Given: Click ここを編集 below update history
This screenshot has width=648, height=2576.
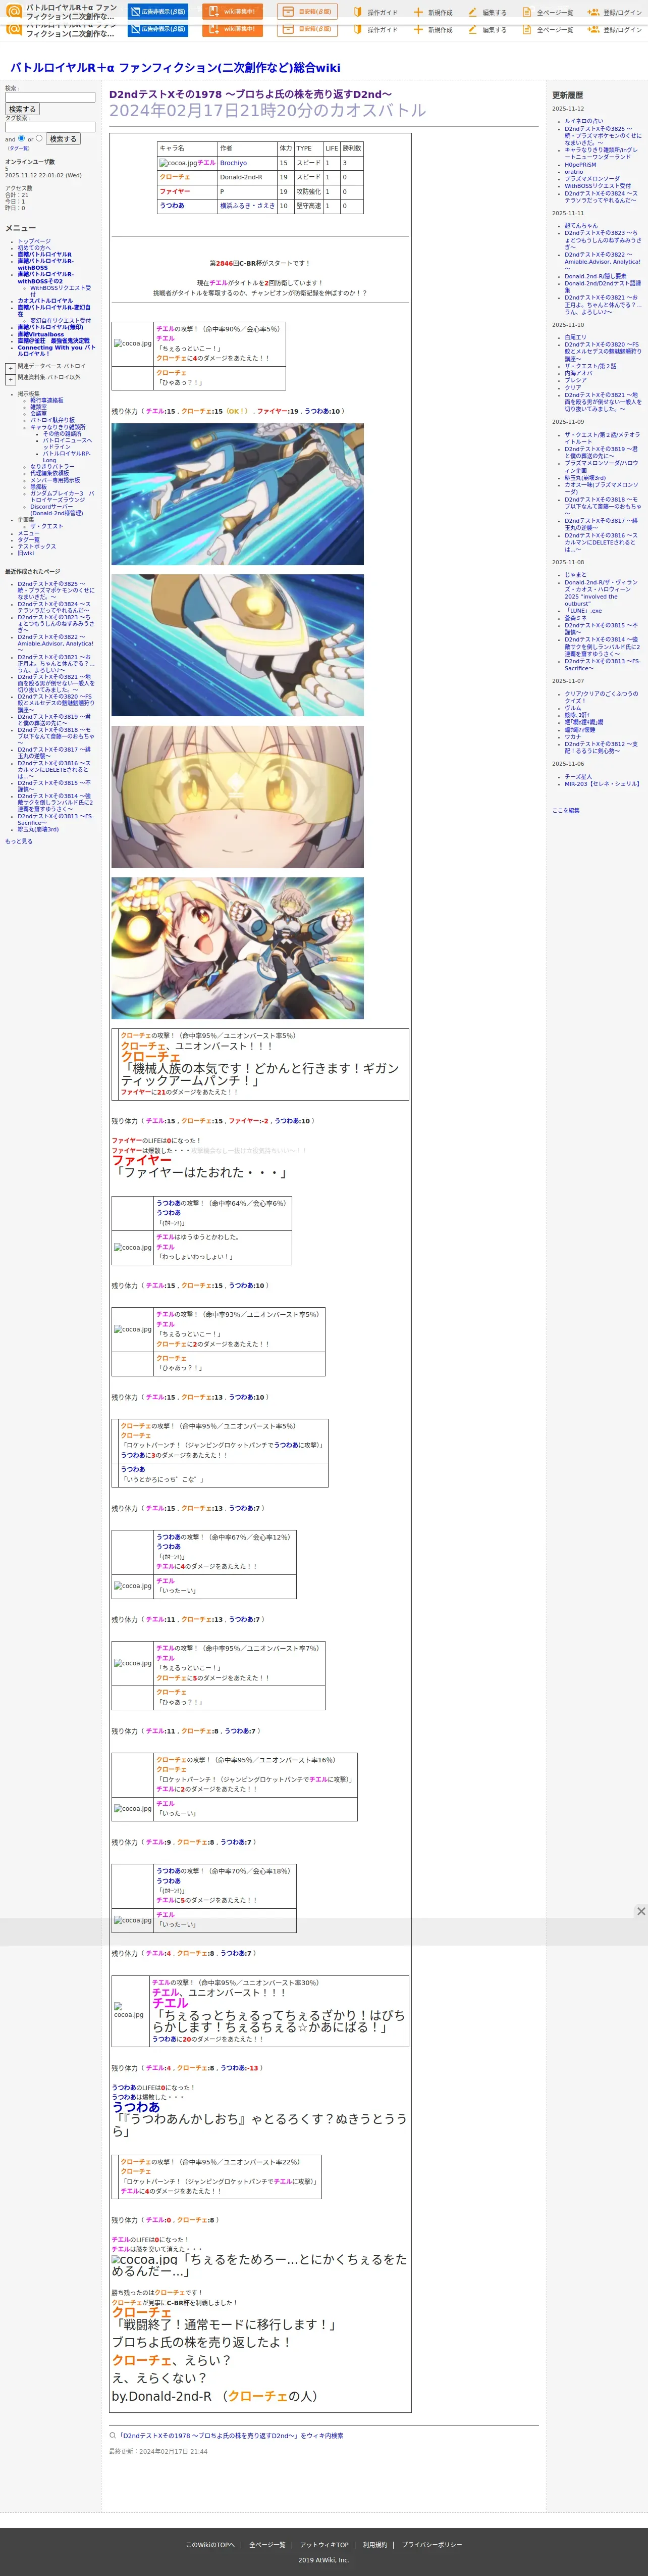Looking at the screenshot, I should [x=565, y=810].
